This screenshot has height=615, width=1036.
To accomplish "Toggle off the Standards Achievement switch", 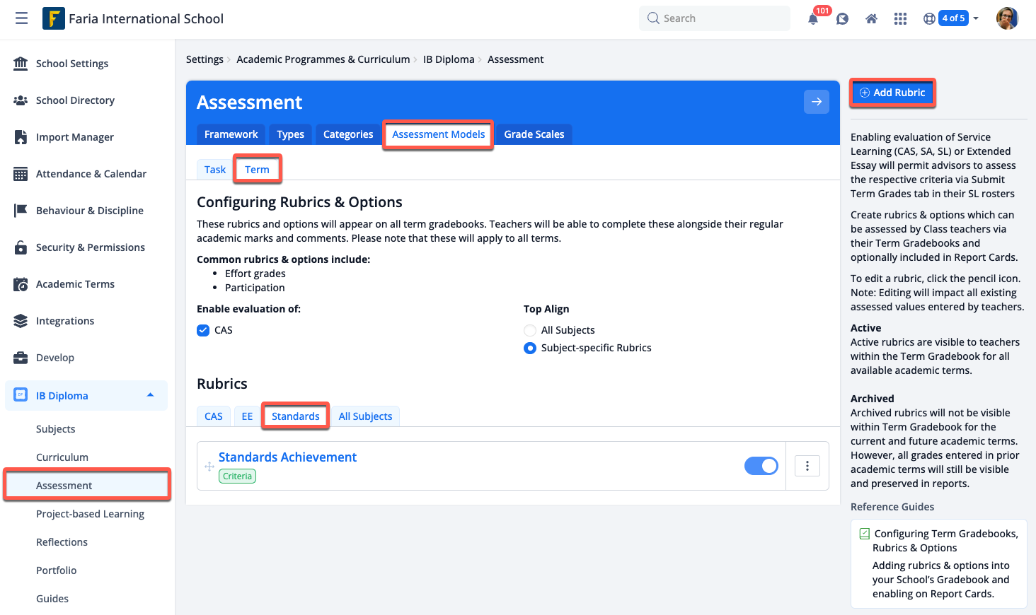I will (761, 466).
